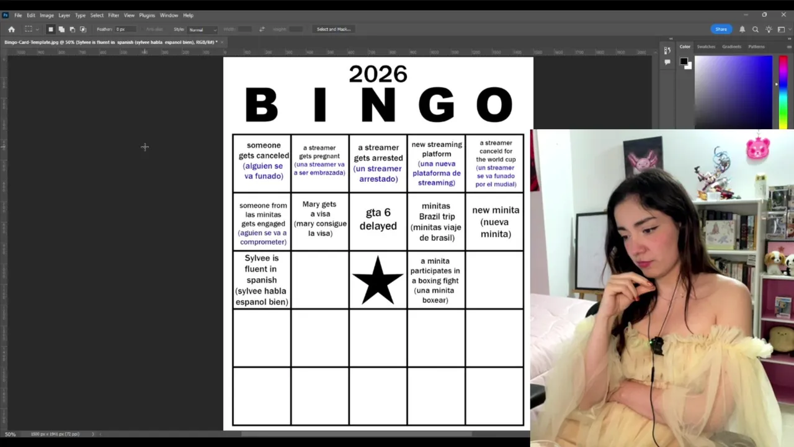
Task: Open the Comments panel icon
Action: (667, 62)
